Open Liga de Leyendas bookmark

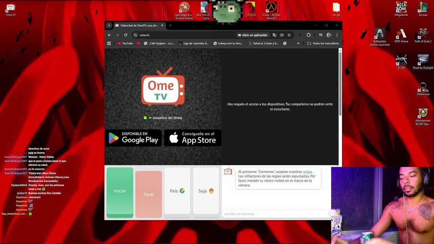(194, 43)
